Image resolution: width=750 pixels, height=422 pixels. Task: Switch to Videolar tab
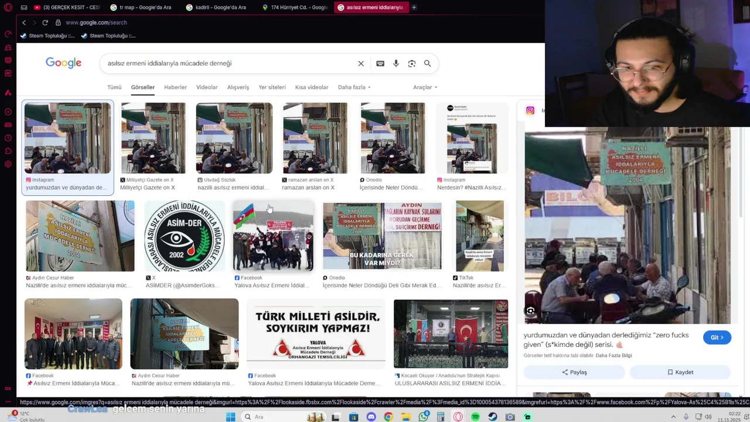tap(207, 87)
